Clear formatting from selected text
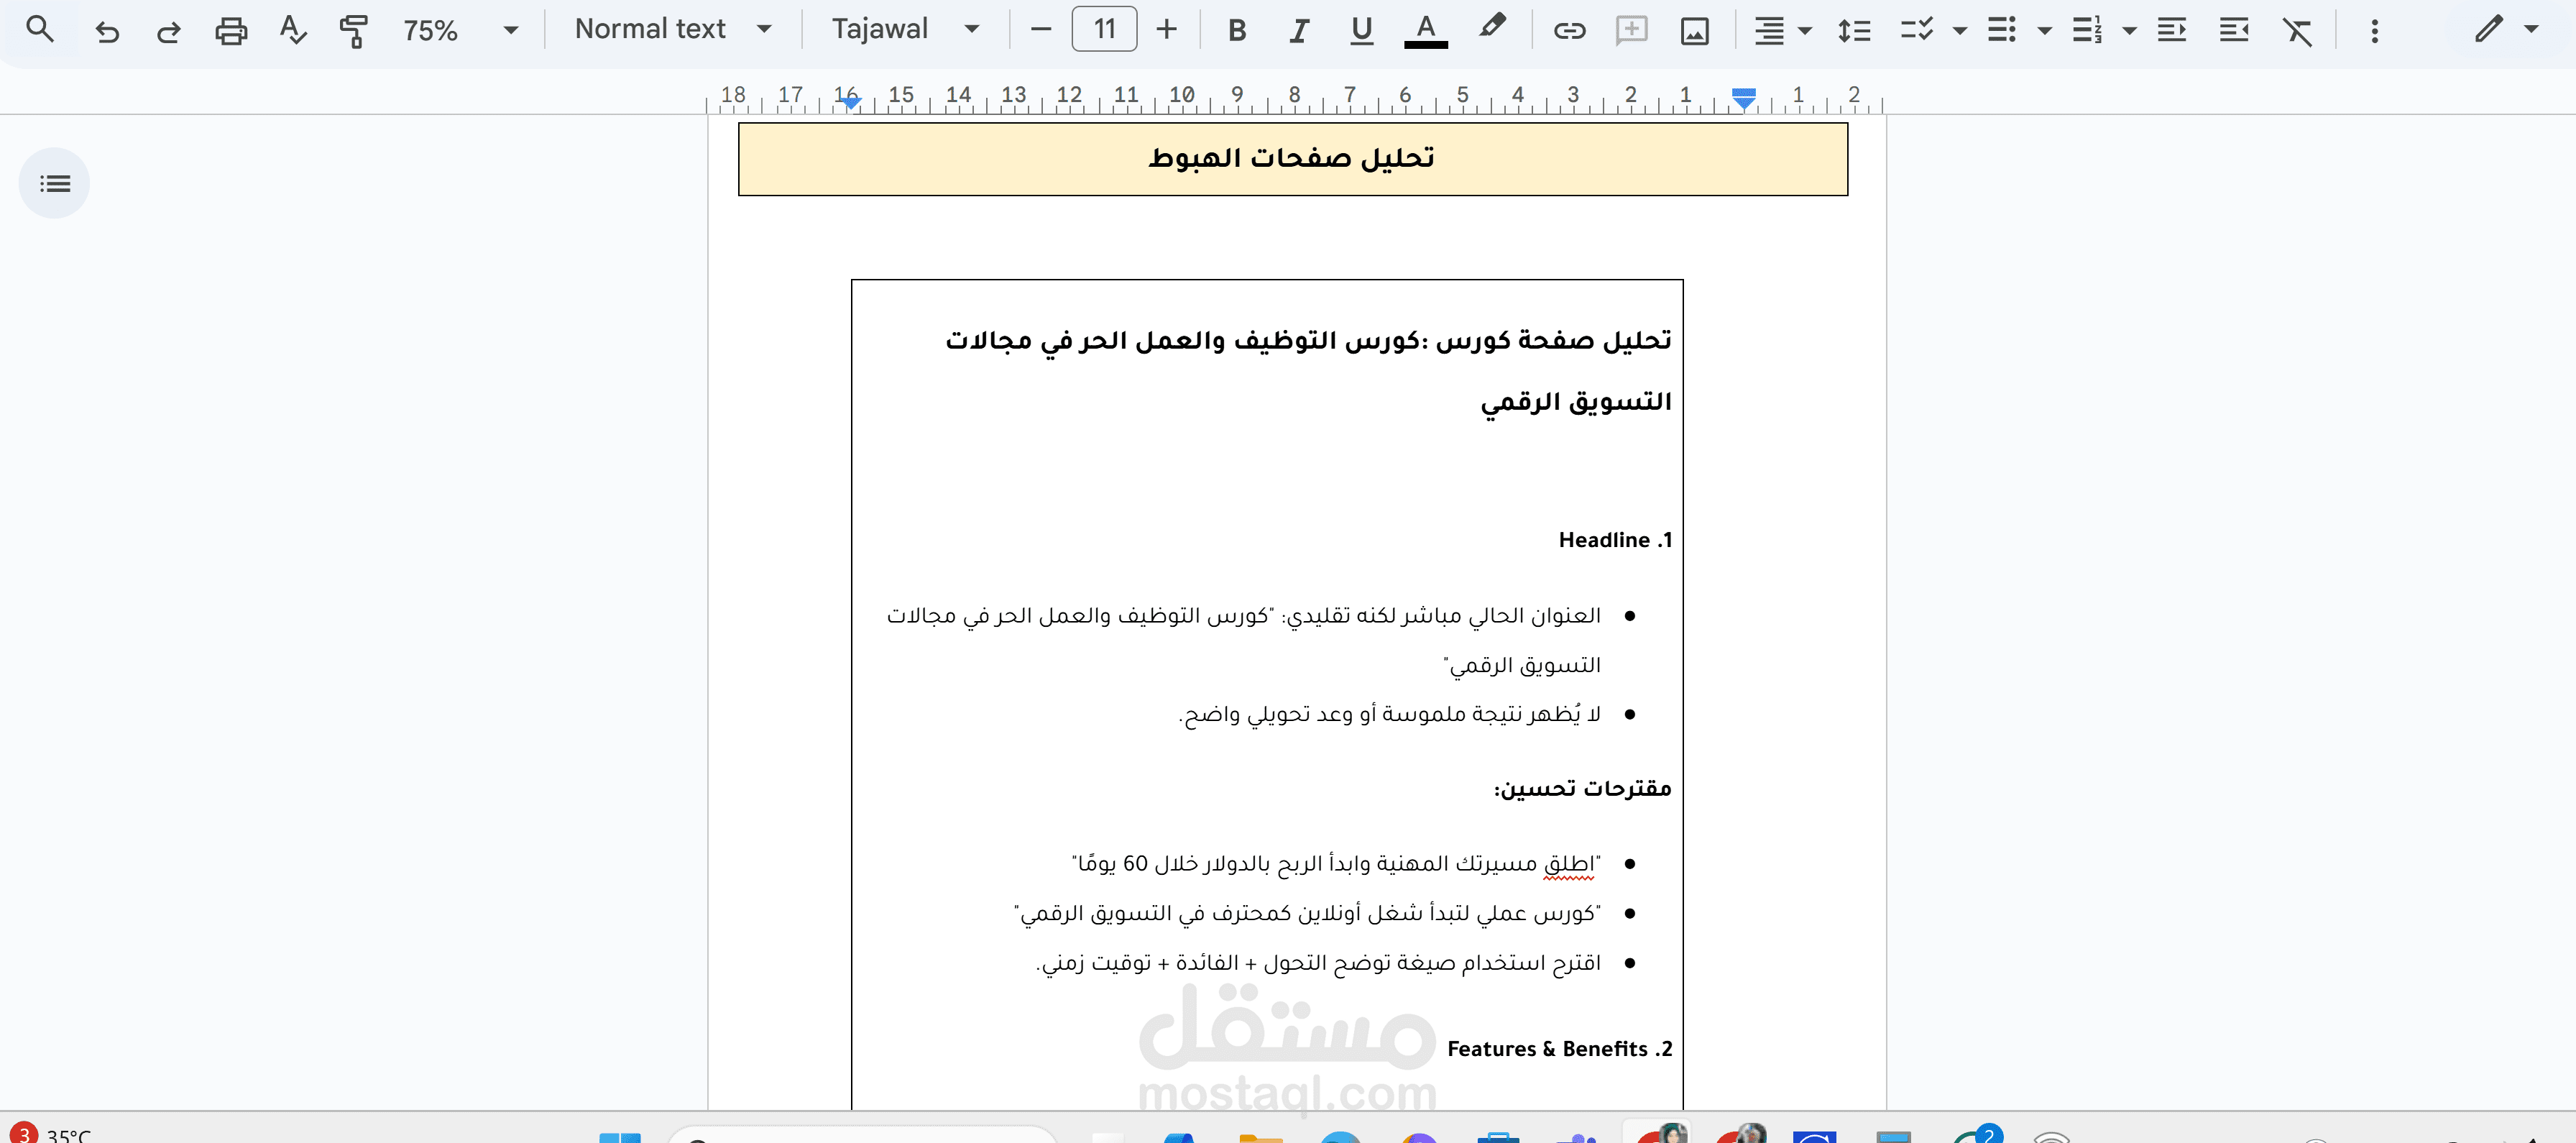 [2297, 32]
